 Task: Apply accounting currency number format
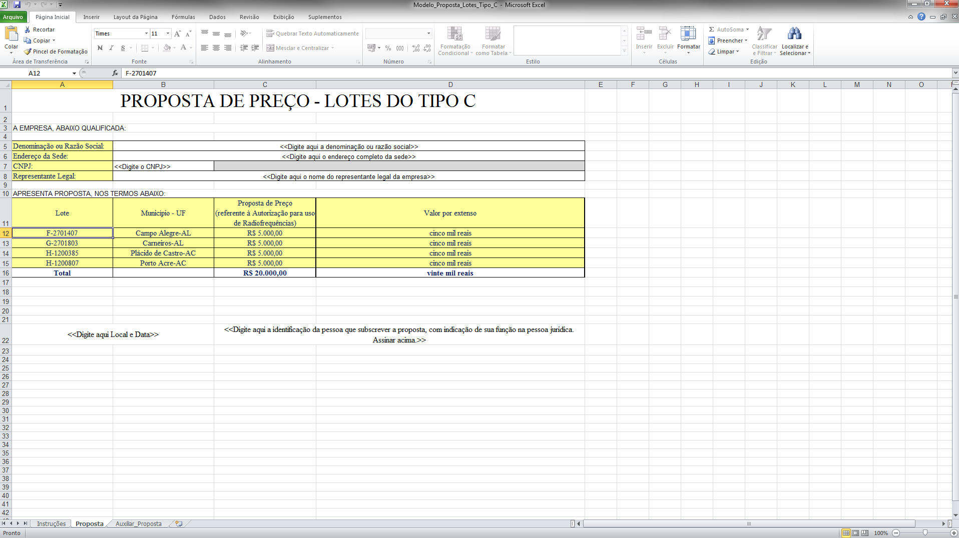click(371, 48)
